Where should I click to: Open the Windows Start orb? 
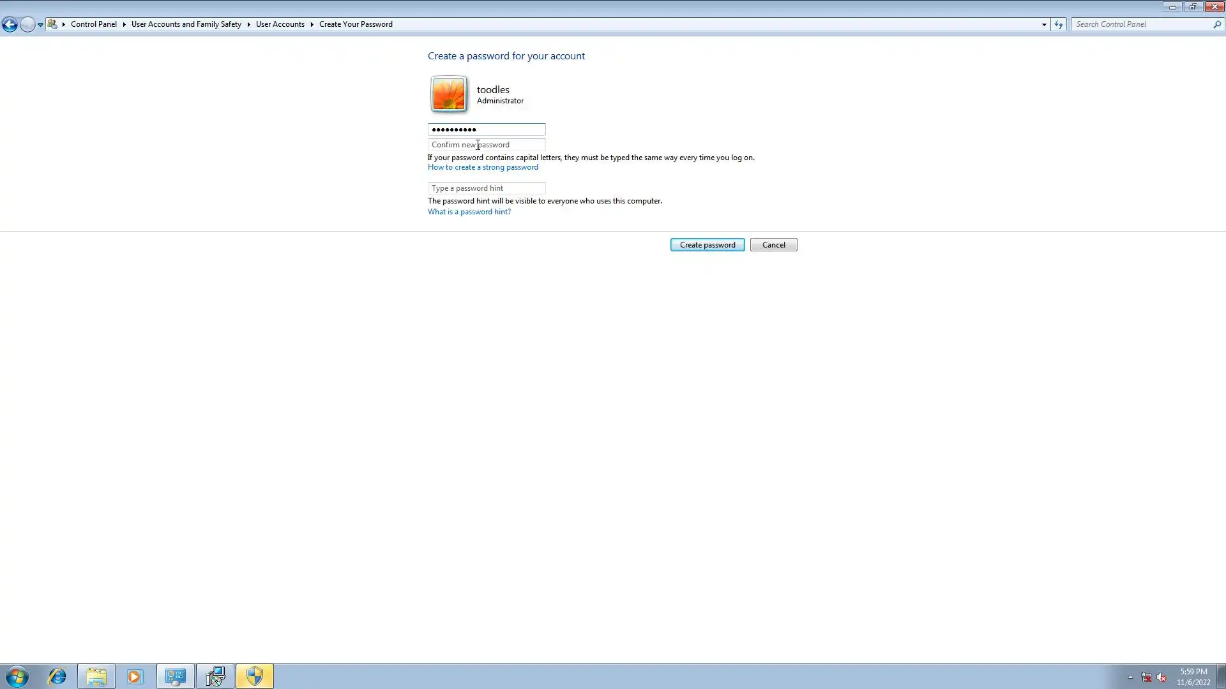coord(17,676)
